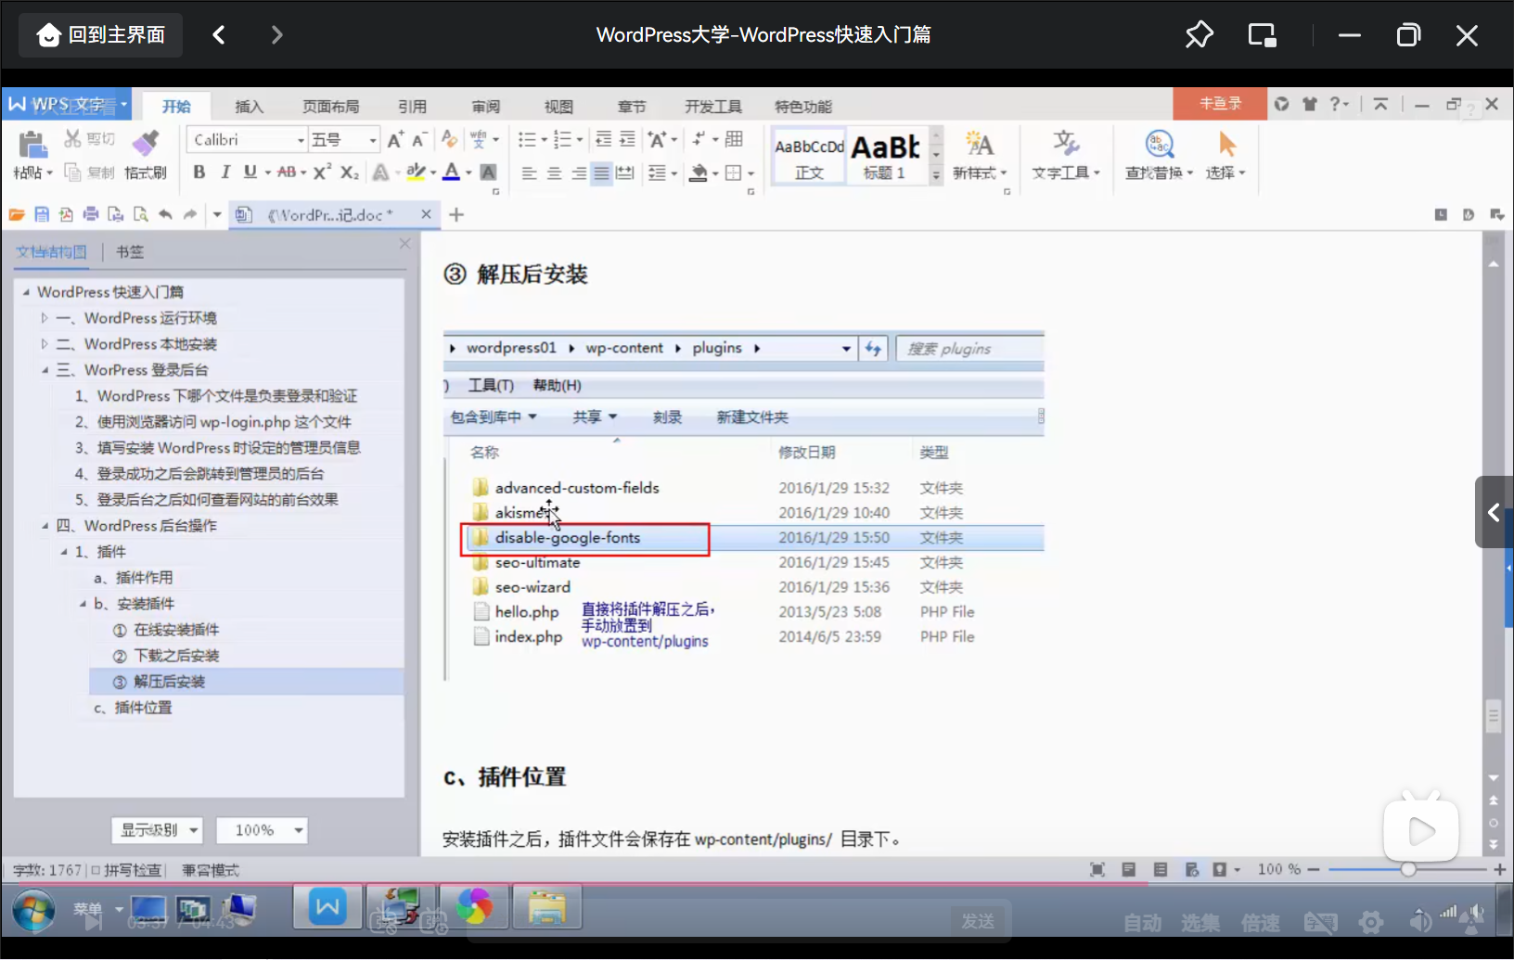Click the numbered list icon

562,139
